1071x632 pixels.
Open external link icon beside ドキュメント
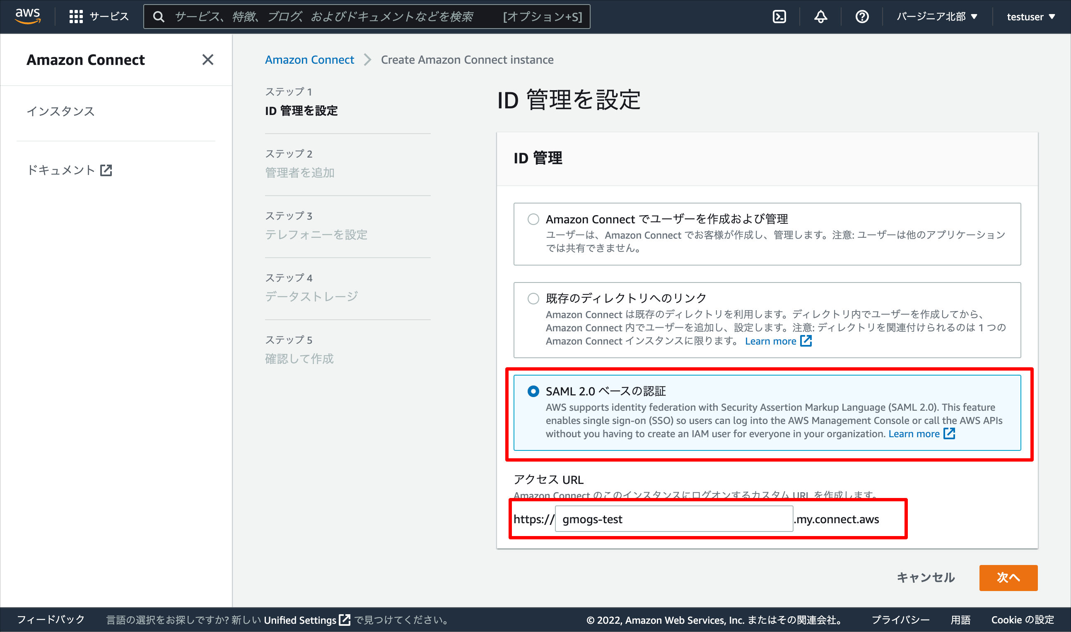[x=106, y=170]
